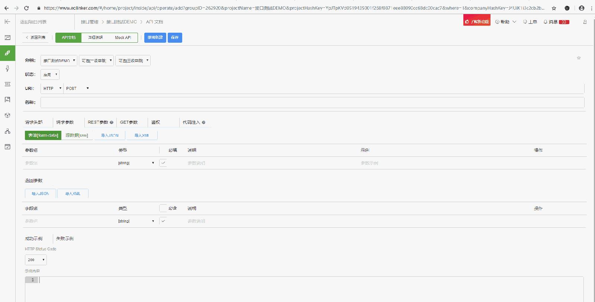Open request parameter [string] type dropdown
Viewport: 595px width, 302px height.
pyautogui.click(x=136, y=163)
